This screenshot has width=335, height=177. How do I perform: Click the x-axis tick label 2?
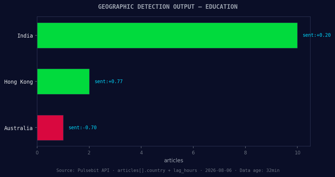tap(89, 153)
